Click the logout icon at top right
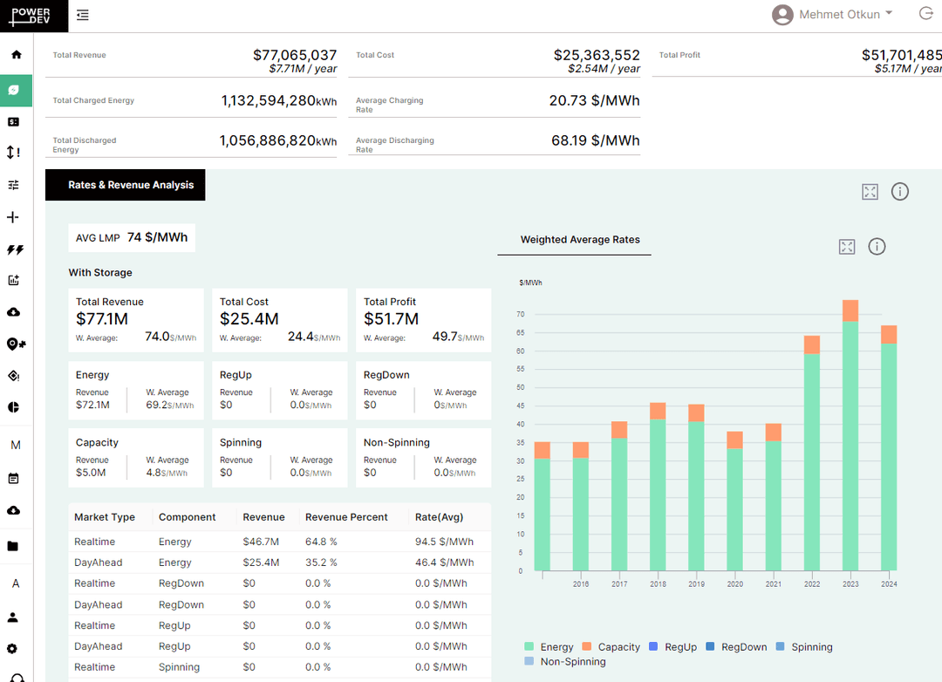Viewport: 942px width, 682px height. pos(925,14)
